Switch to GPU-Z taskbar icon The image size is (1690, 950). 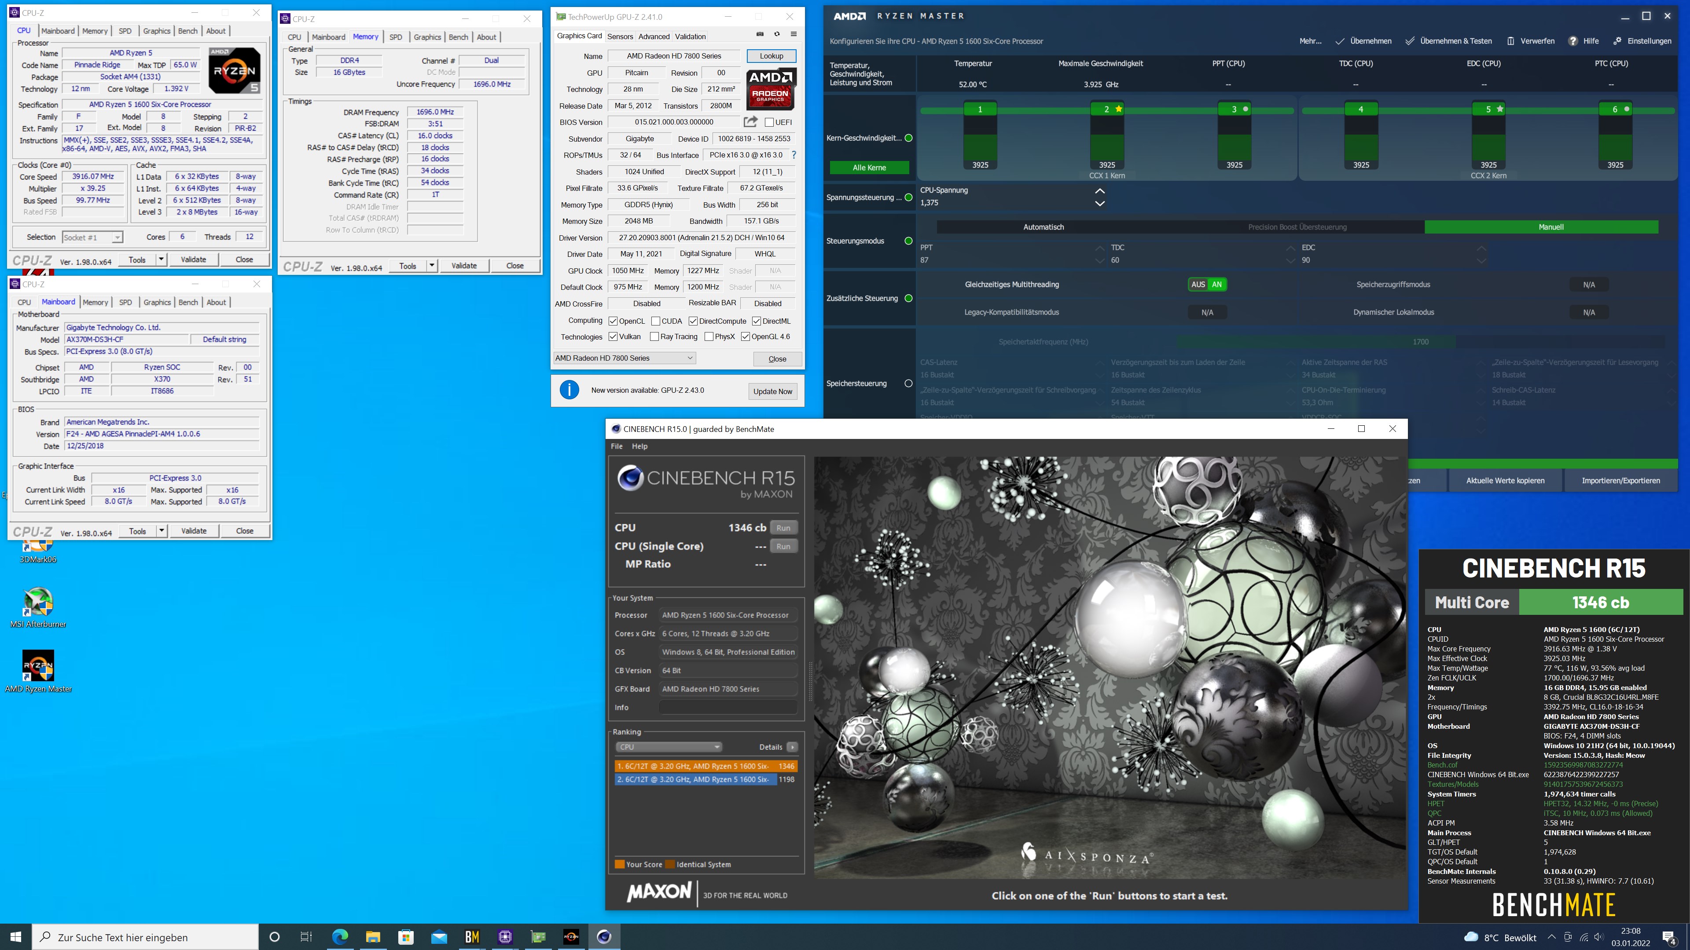[x=538, y=937]
